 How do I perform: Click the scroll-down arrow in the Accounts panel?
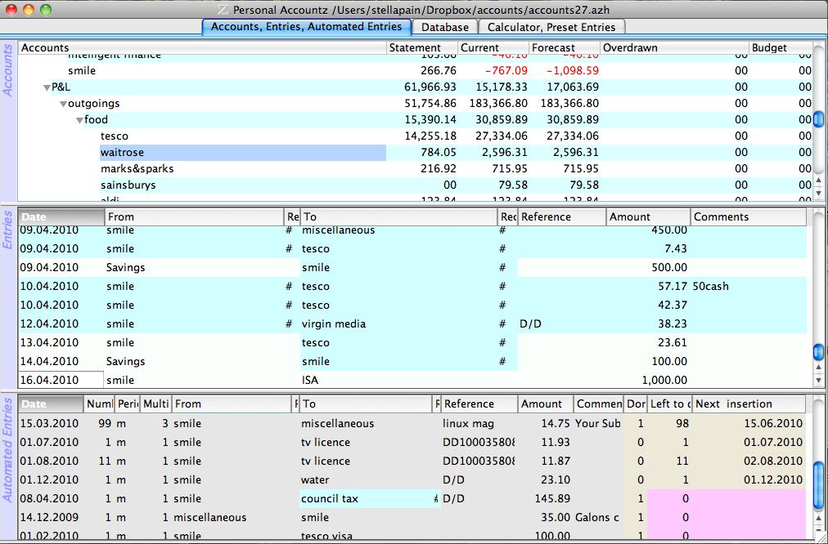(x=817, y=193)
